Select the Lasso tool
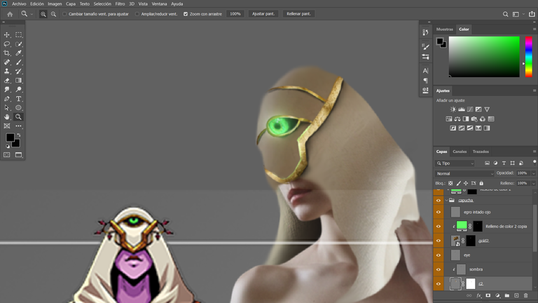 pyautogui.click(x=6, y=44)
